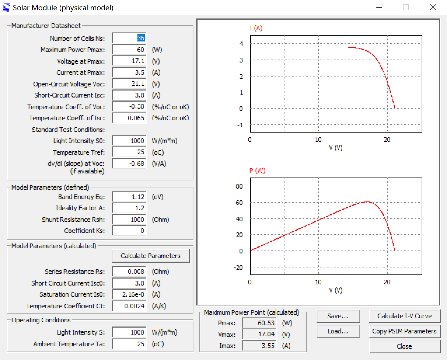Close the Solar Module dialog

click(x=404, y=346)
